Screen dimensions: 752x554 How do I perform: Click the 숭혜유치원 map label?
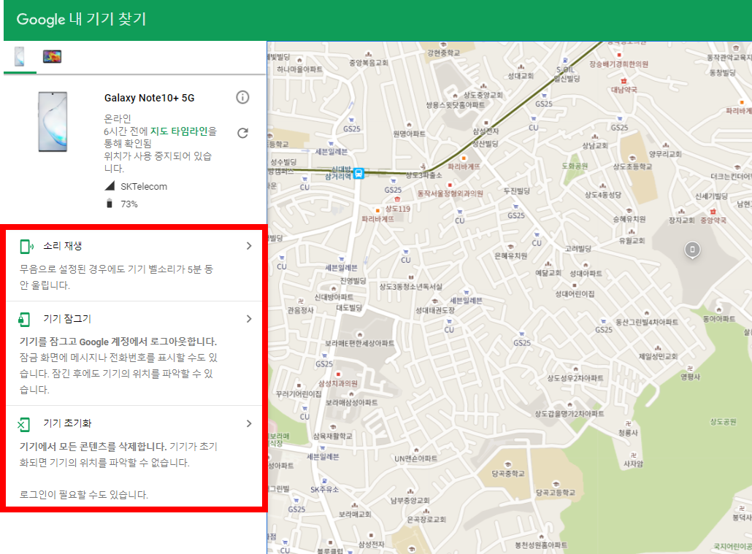(629, 219)
